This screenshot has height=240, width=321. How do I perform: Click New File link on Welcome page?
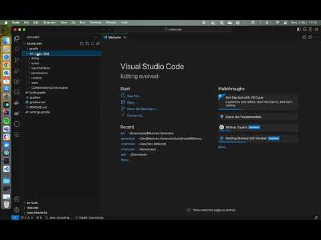pyautogui.click(x=131, y=96)
